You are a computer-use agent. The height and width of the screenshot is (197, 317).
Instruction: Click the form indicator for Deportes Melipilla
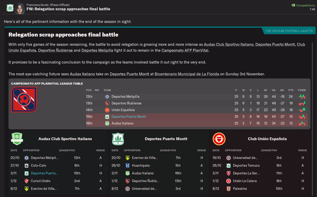(x=302, y=97)
